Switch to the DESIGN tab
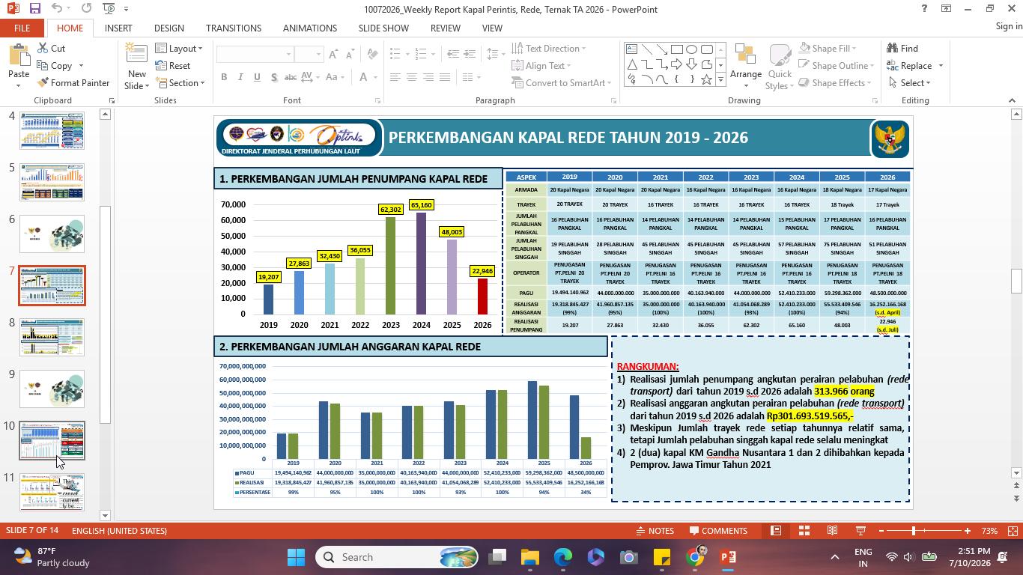Viewport: 1023px width, 575px height. tap(169, 28)
